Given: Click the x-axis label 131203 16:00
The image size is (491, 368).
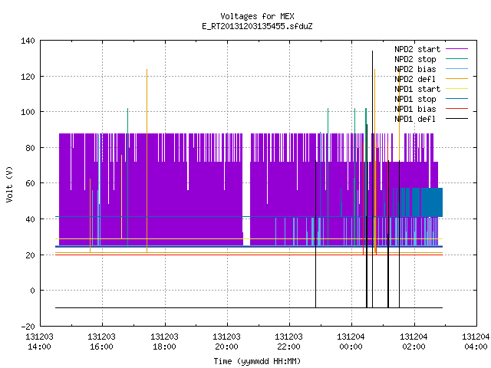Looking at the screenshot, I should click(x=102, y=342).
